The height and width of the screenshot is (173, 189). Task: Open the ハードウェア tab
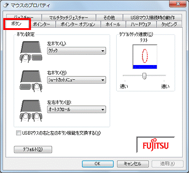pyautogui.click(x=141, y=24)
